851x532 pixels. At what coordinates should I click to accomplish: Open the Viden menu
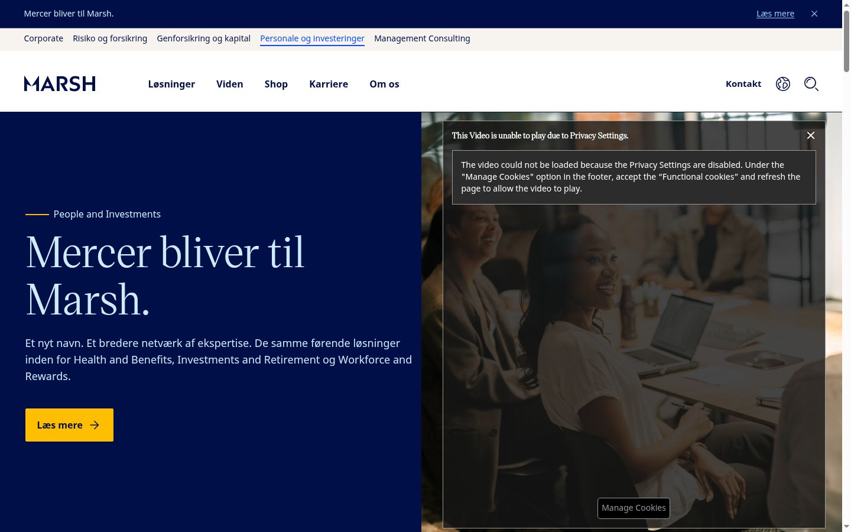pos(230,84)
